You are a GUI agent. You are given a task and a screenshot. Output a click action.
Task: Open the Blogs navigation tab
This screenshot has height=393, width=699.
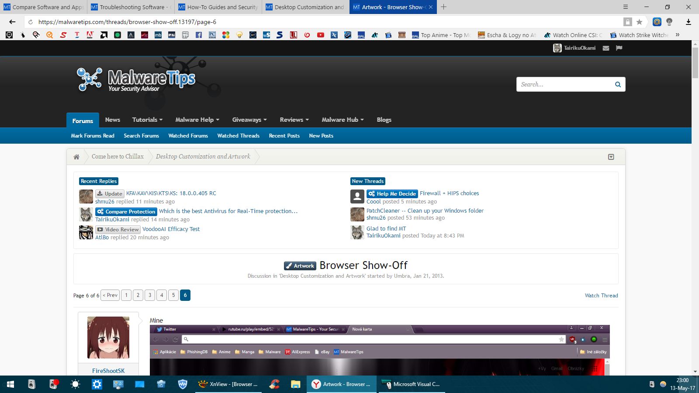(x=384, y=120)
